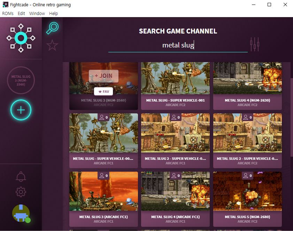This screenshot has height=231, width=293.
Task: Select Metal Slug 3 (Arcade FC1) thumbnail
Action: 103,191
